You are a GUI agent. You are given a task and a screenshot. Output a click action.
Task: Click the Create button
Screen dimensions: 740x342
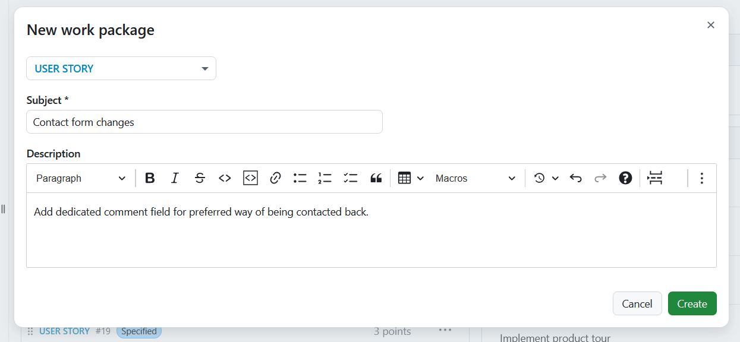[692, 303]
